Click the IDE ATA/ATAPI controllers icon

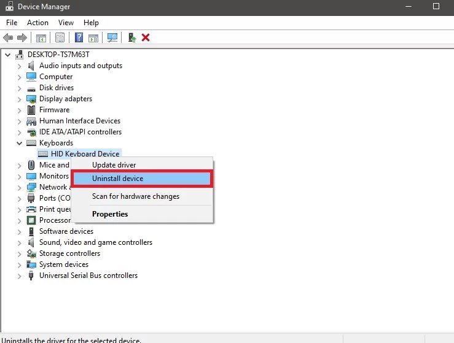(x=31, y=132)
